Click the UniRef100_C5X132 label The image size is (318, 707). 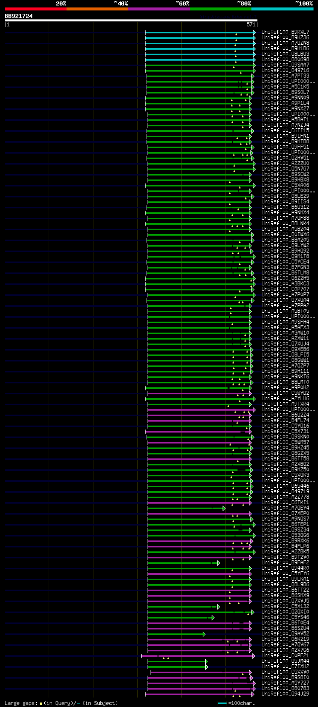(285, 606)
